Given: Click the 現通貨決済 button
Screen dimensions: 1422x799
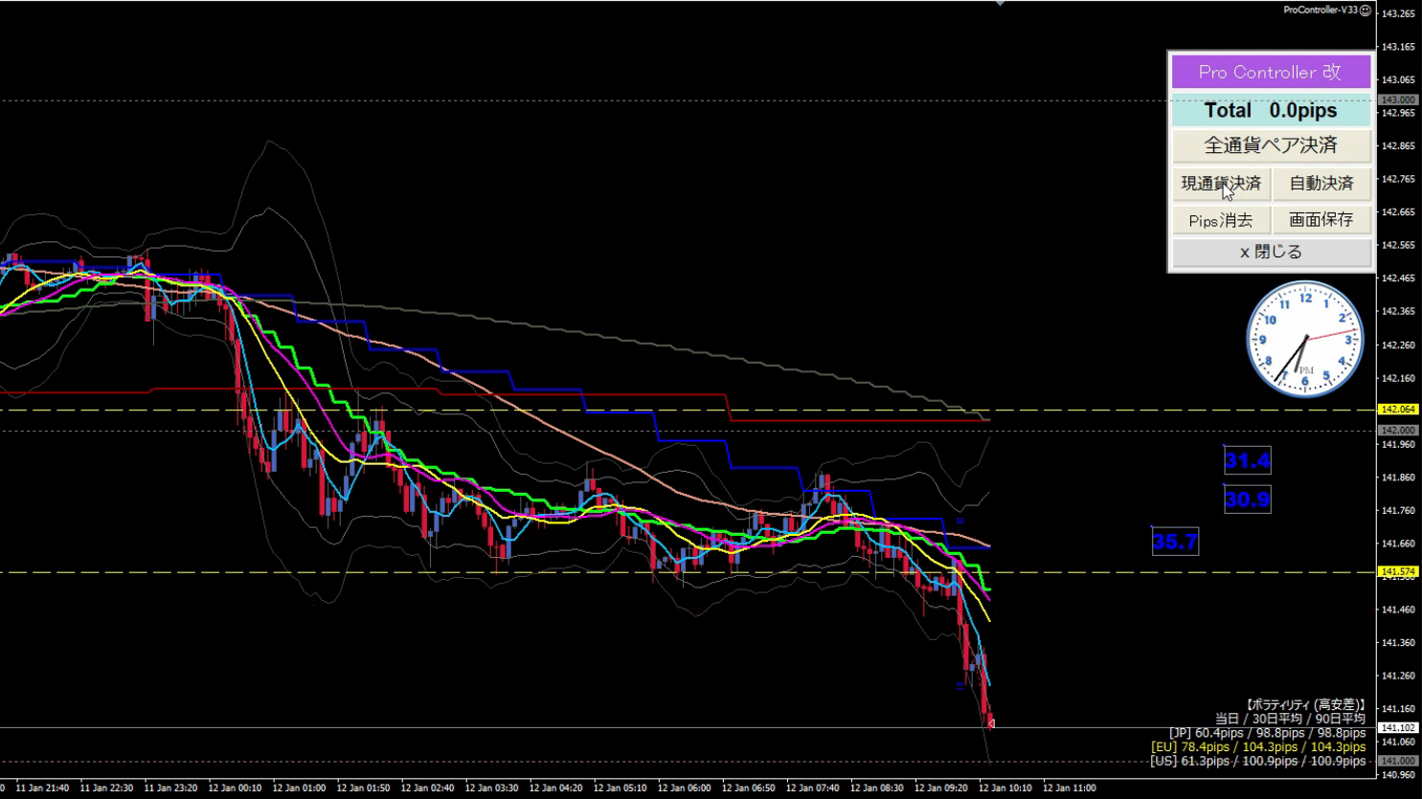Looking at the screenshot, I should point(1221,184).
